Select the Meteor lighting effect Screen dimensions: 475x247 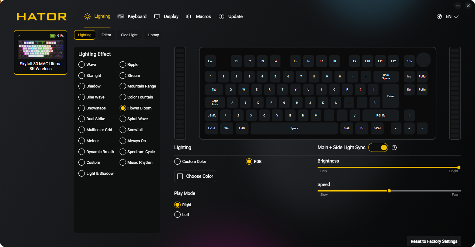click(x=89, y=141)
